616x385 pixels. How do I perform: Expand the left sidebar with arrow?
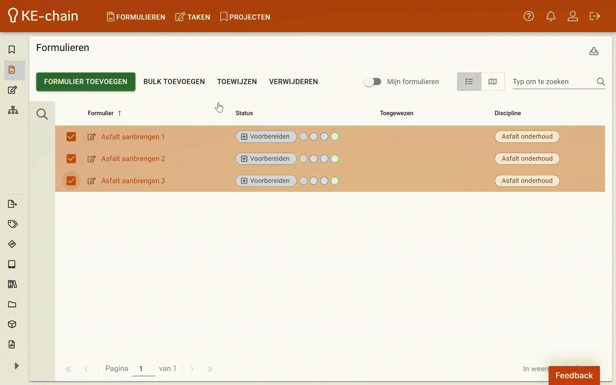pos(17,366)
